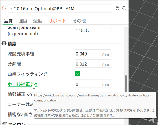
Task: Click the 精密なZ高さ label
Action: coord(20,114)
